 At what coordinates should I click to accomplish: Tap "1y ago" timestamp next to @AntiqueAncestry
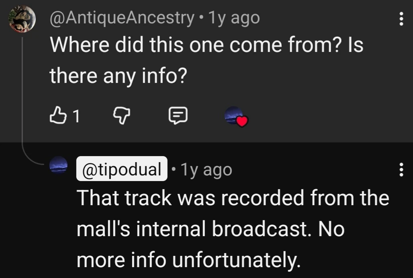[x=233, y=19]
